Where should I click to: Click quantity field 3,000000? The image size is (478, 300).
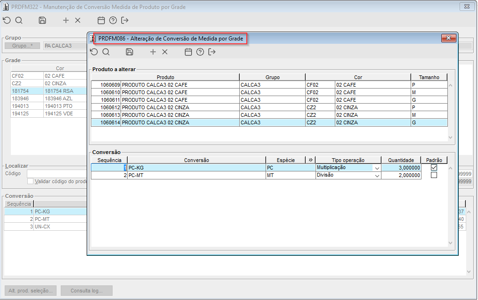tap(401, 168)
